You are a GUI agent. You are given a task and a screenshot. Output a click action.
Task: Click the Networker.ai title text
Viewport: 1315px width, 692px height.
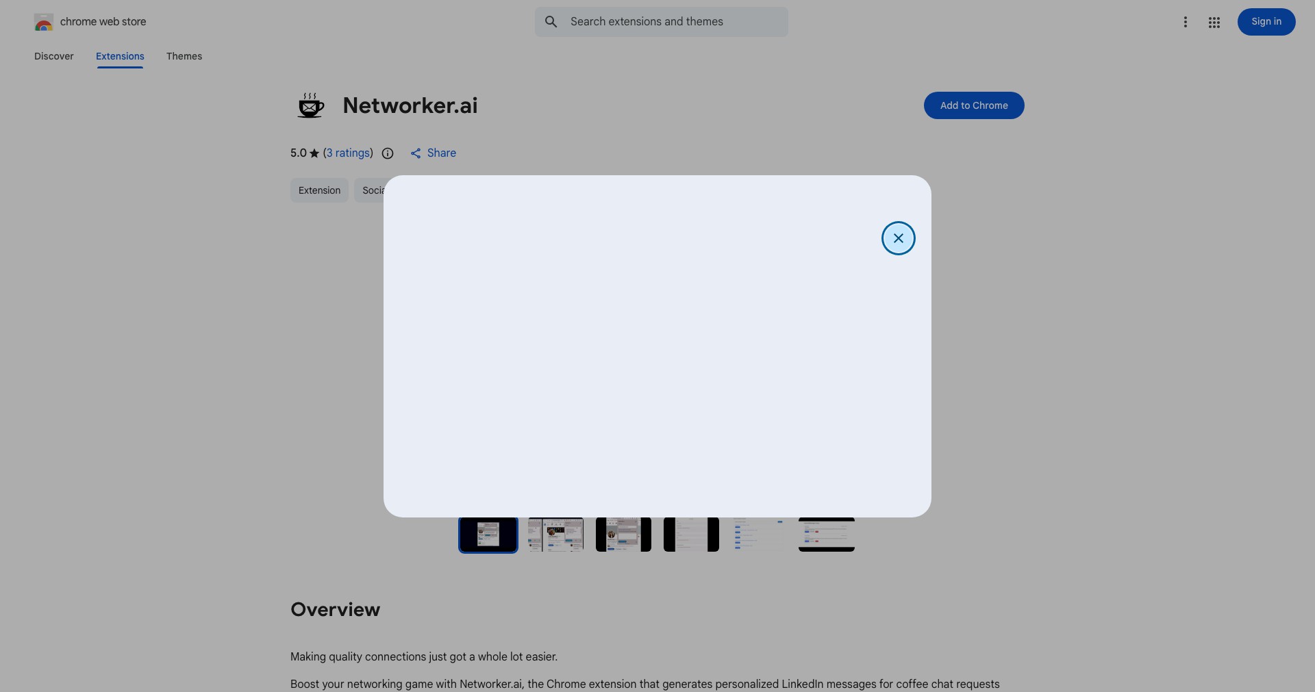[410, 105]
